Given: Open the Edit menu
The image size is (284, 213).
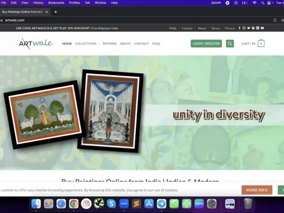Looking at the screenshot, I should 13,3.
